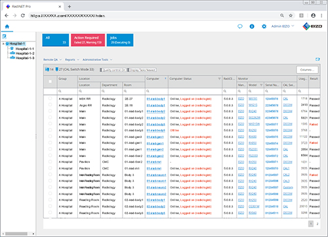328x237 pixels.
Task: Click the EIZO logo
Action: point(312,26)
